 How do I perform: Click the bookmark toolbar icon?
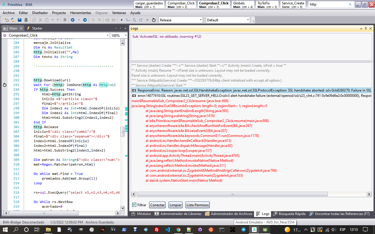tap(65, 20)
